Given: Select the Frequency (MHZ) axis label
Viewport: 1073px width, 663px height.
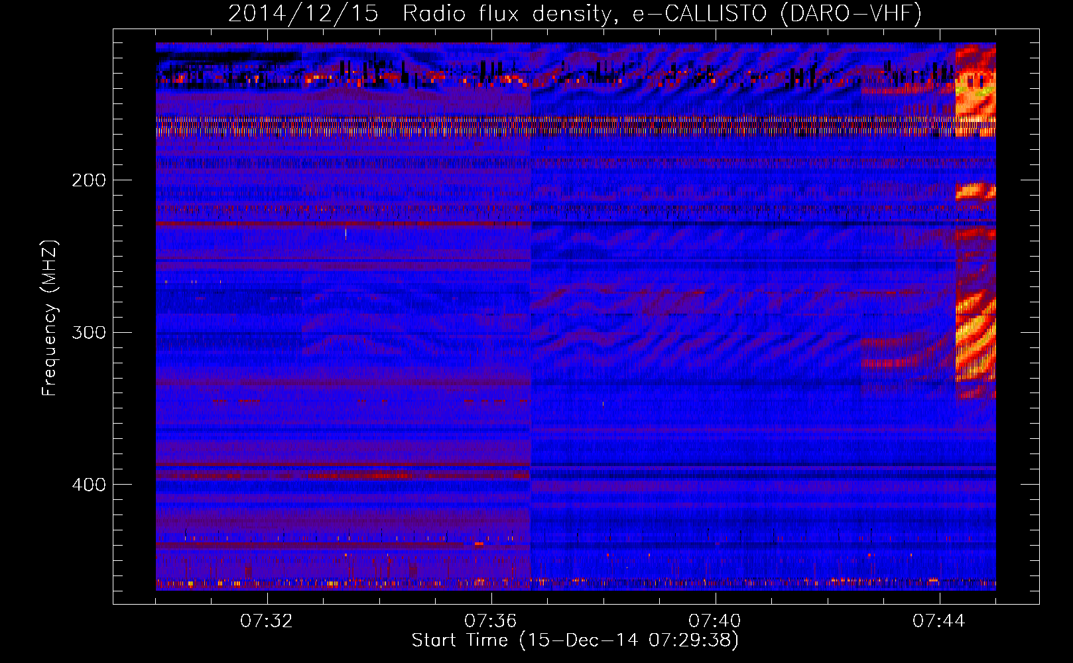Looking at the screenshot, I should click(x=50, y=318).
